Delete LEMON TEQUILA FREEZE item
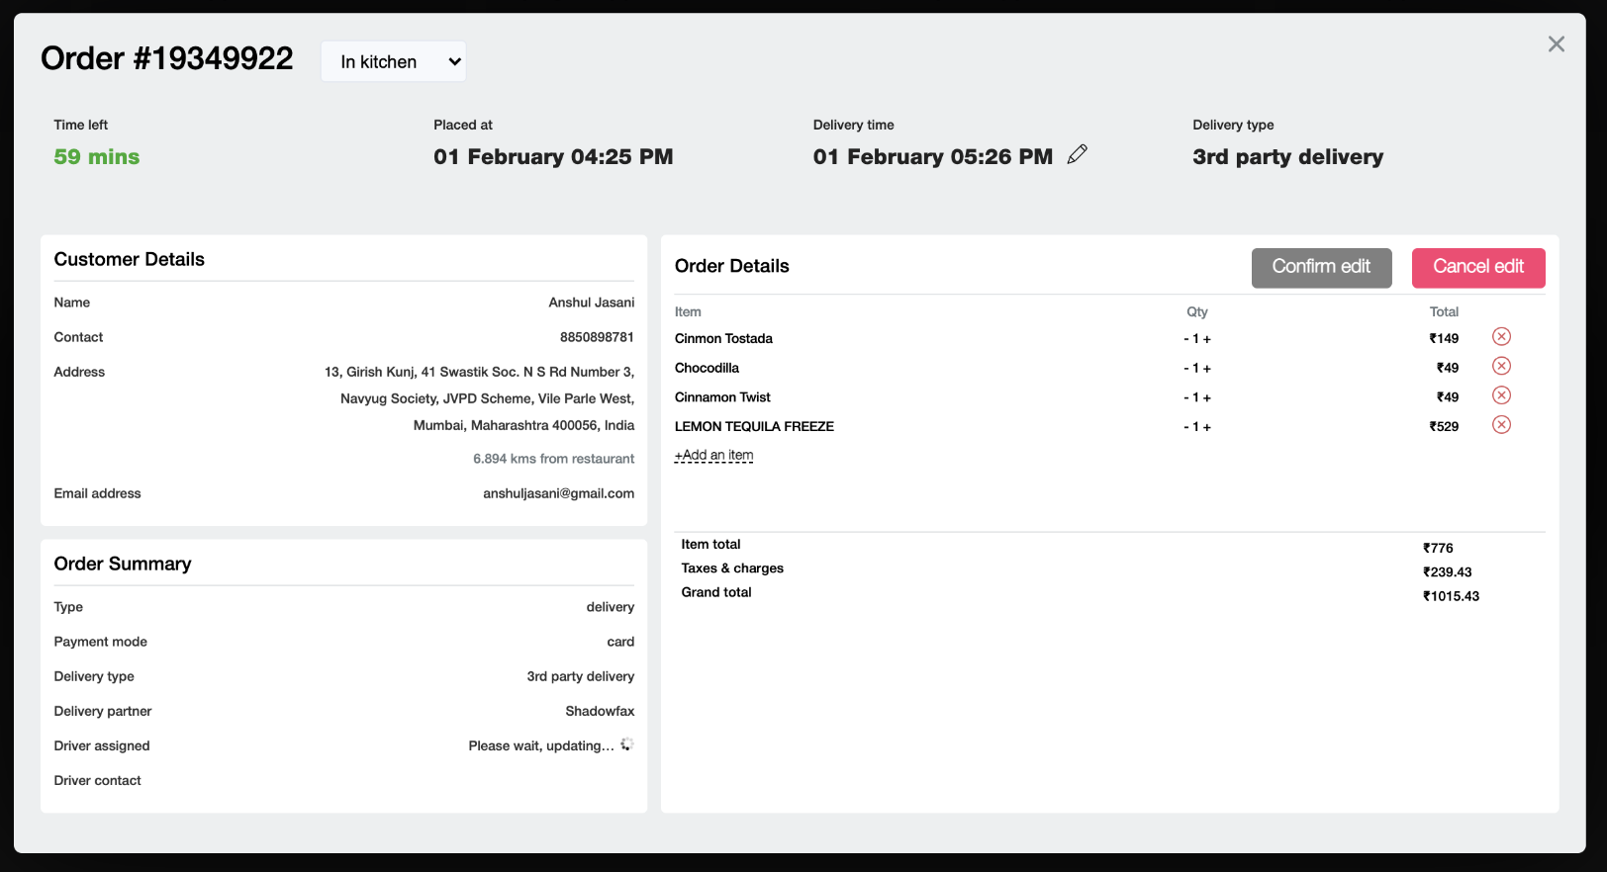This screenshot has height=872, width=1607. (x=1501, y=425)
